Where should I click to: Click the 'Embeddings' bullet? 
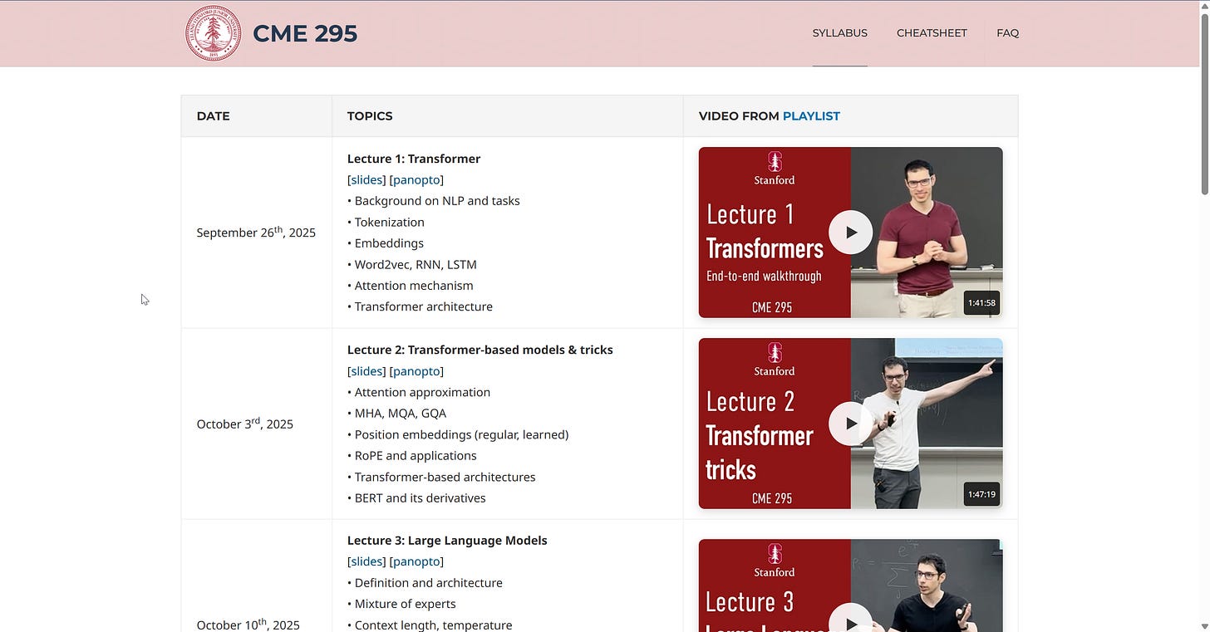386,243
